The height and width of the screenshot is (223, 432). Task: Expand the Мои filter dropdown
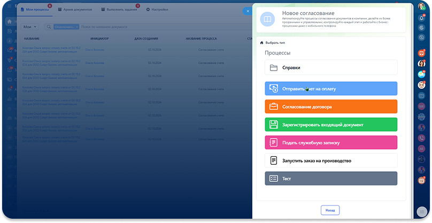30,26
